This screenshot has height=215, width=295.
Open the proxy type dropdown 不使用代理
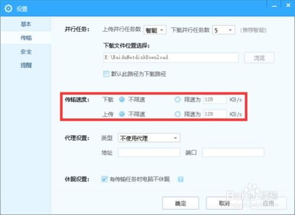click(x=149, y=138)
